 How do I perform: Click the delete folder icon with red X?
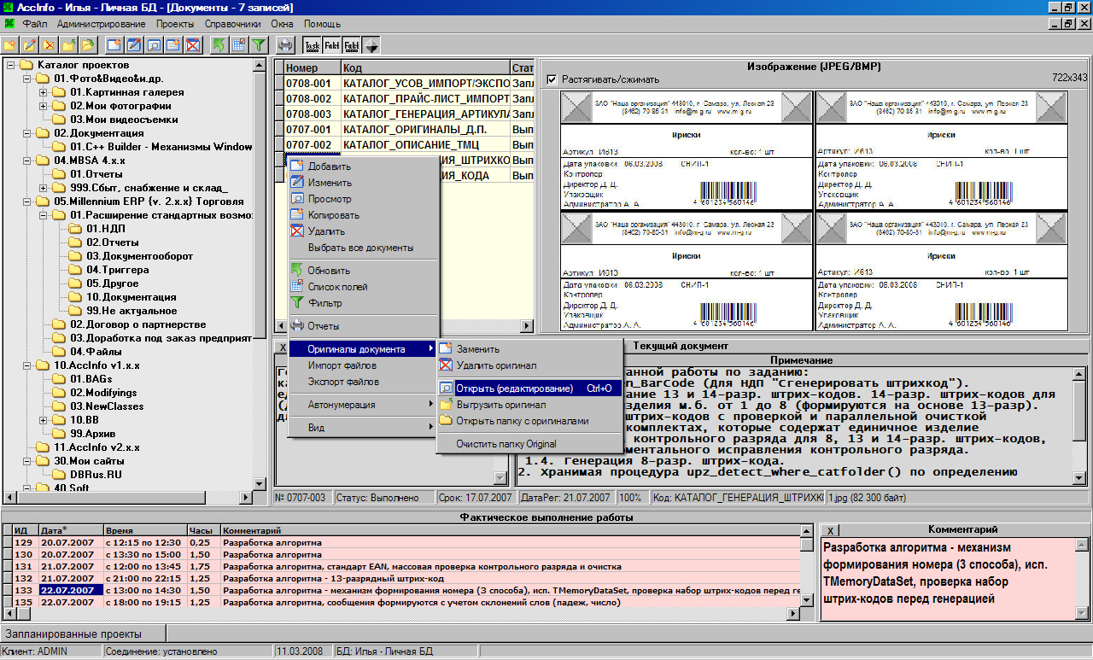click(50, 45)
